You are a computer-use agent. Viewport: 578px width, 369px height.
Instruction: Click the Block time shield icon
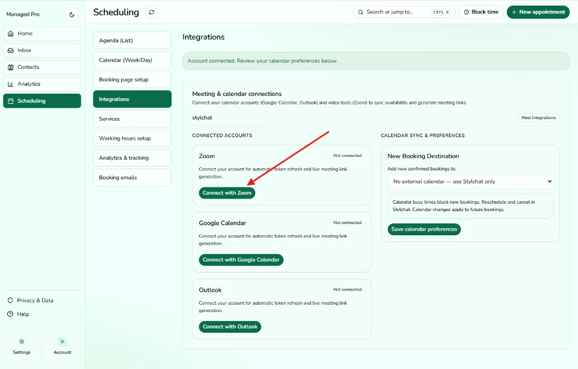pyautogui.click(x=466, y=12)
